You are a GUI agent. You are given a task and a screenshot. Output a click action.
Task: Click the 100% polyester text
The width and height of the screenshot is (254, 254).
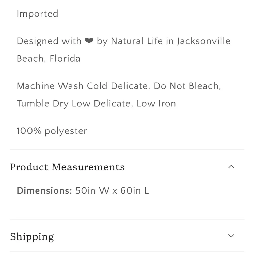tap(52, 131)
